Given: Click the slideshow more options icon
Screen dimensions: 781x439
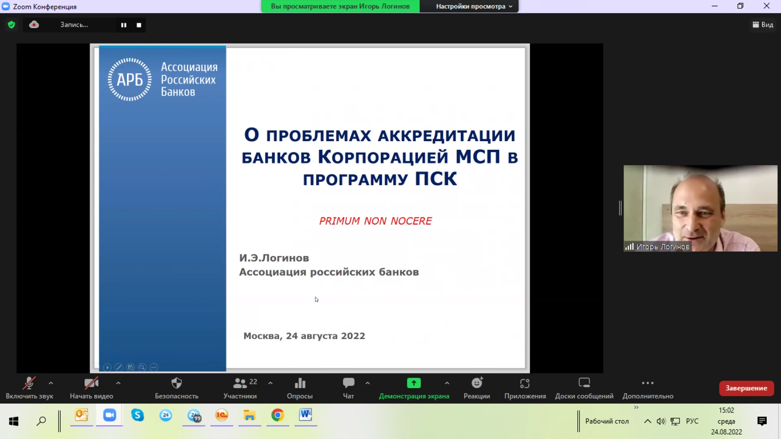Looking at the screenshot, I should pos(154,367).
